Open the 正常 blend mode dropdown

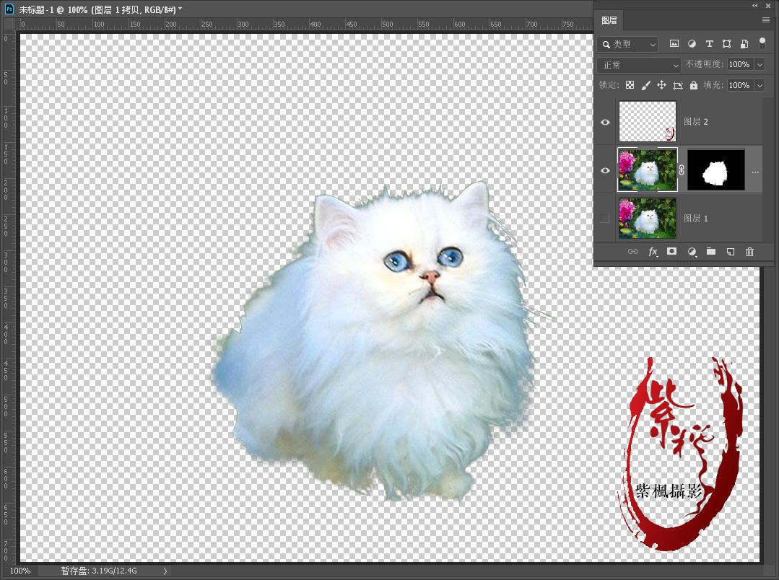tap(639, 65)
